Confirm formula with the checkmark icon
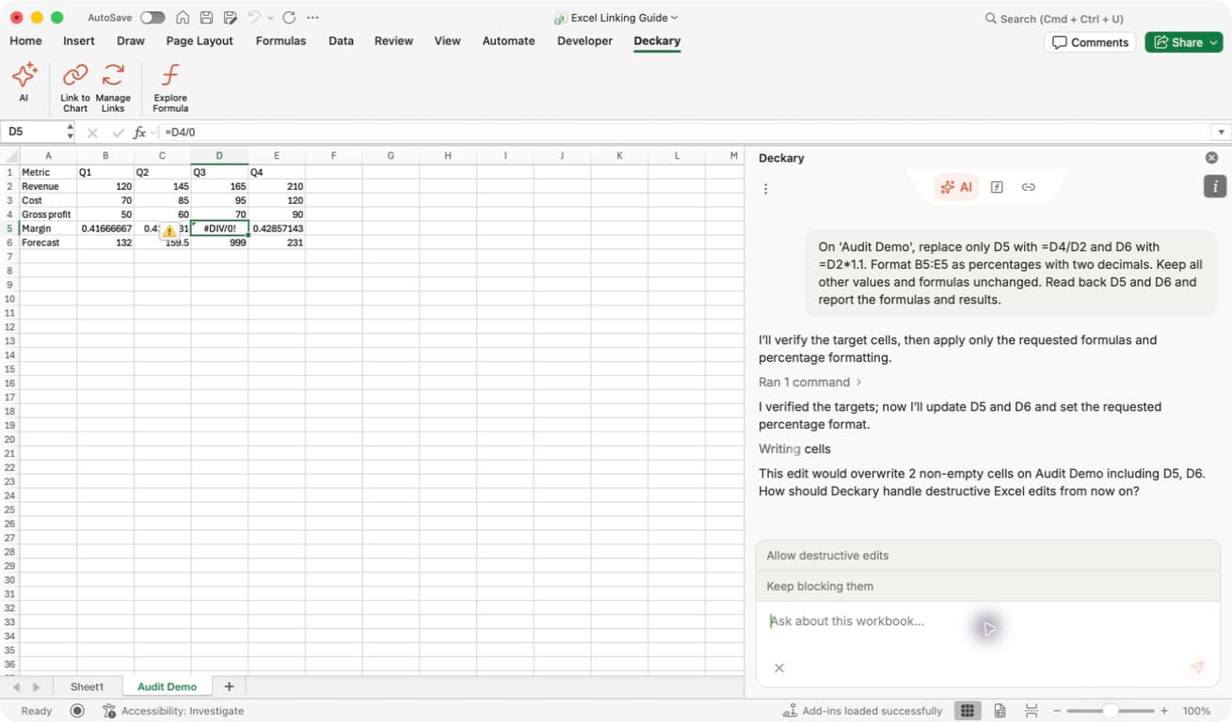This screenshot has height=722, width=1232. 118,133
